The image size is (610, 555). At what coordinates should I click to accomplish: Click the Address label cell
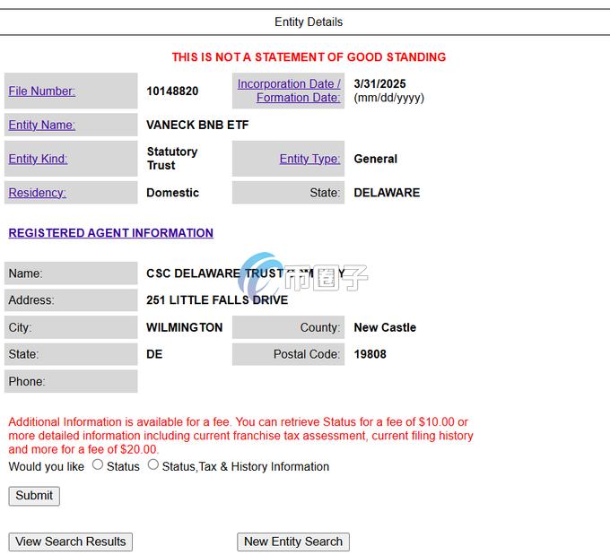[x=71, y=299]
